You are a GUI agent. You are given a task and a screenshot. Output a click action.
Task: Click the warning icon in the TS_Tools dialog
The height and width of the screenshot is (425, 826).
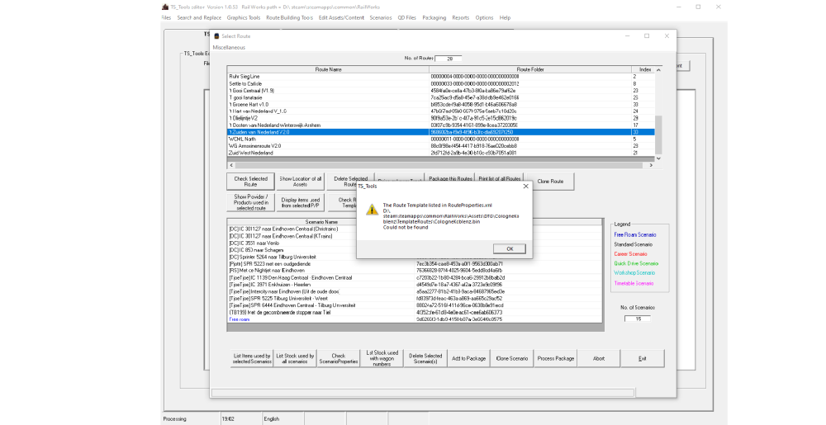tap(372, 210)
